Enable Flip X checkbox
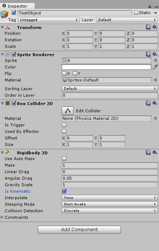 click(64, 74)
